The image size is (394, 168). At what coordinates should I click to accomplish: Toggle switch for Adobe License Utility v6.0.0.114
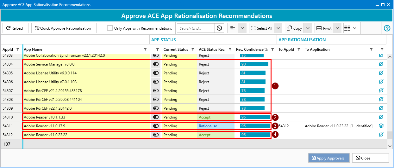pos(156,73)
